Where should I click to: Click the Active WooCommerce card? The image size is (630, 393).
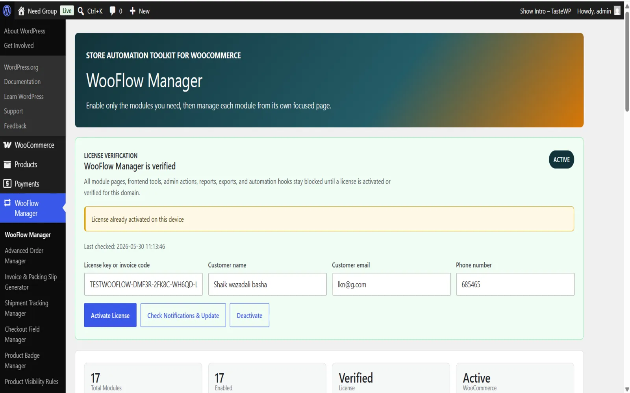[x=515, y=378]
